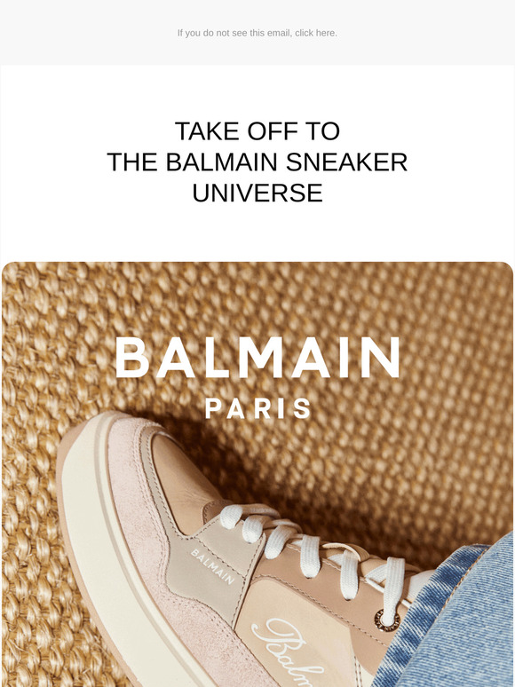The image size is (515, 687).
Task: Click the "TAKE OFF TO" headline line
Action: tap(257, 131)
